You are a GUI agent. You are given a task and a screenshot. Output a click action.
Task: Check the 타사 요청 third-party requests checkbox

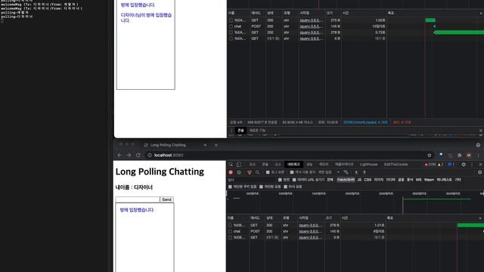pos(285,187)
